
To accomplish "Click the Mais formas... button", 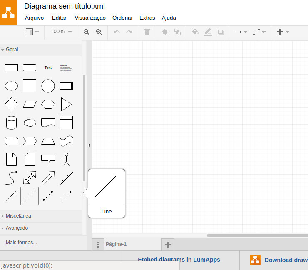I will coord(22,242).
